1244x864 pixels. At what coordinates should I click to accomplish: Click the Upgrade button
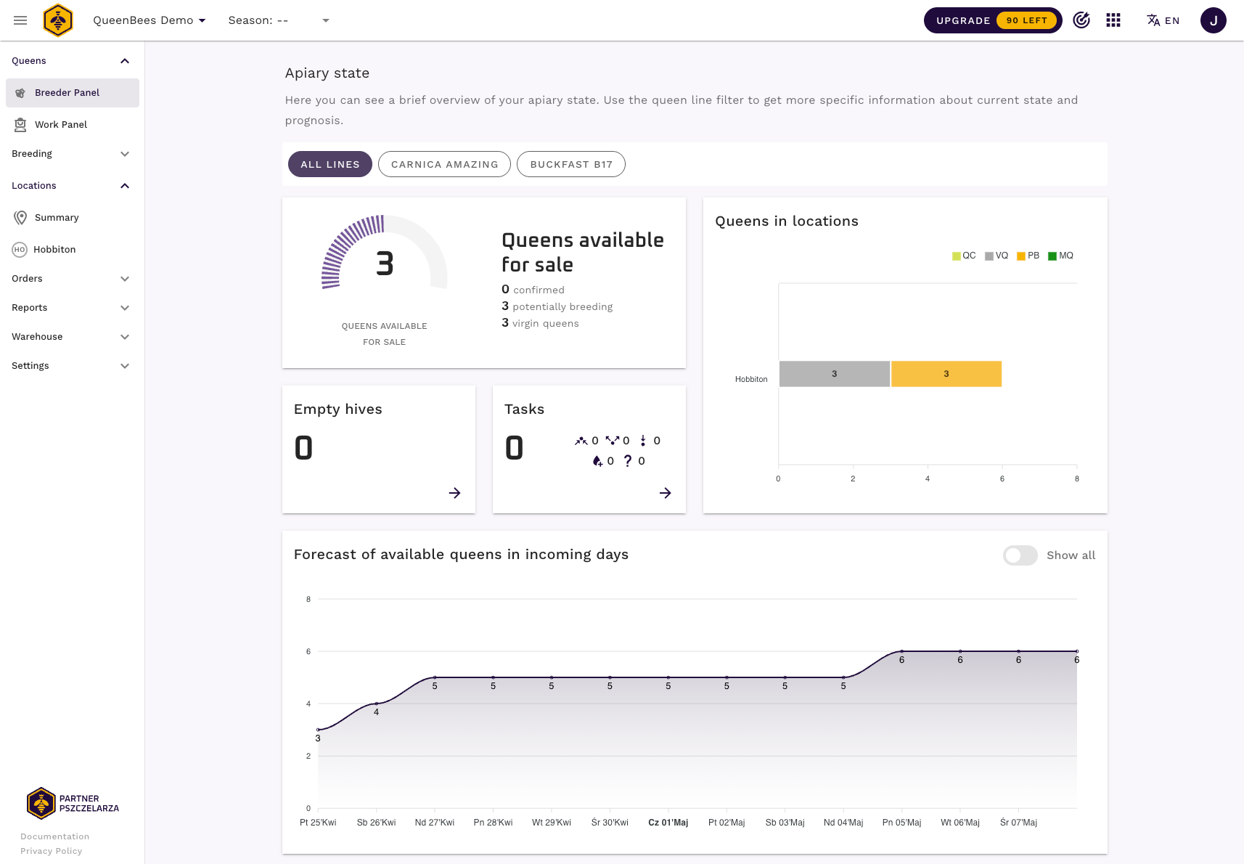[992, 20]
